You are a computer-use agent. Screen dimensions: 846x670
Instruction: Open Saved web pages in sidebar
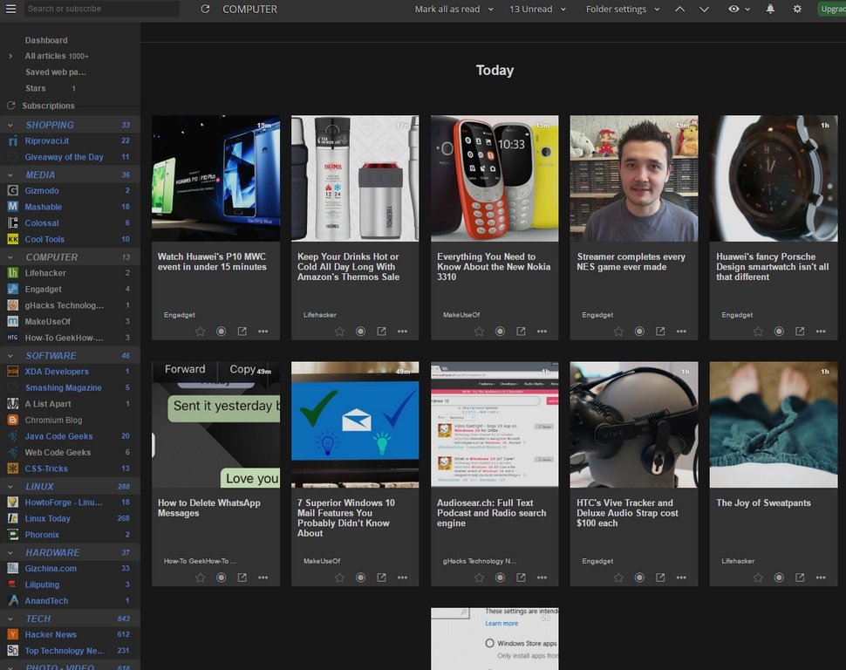pyautogui.click(x=56, y=72)
